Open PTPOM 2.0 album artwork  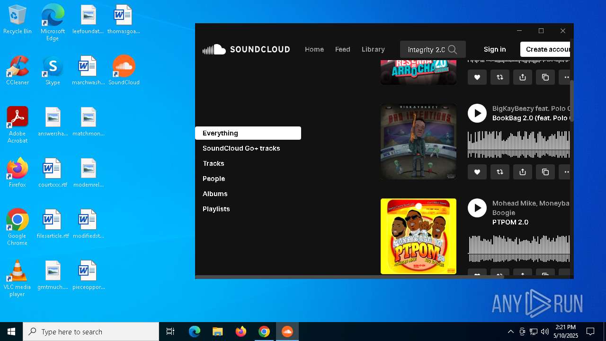point(419,236)
